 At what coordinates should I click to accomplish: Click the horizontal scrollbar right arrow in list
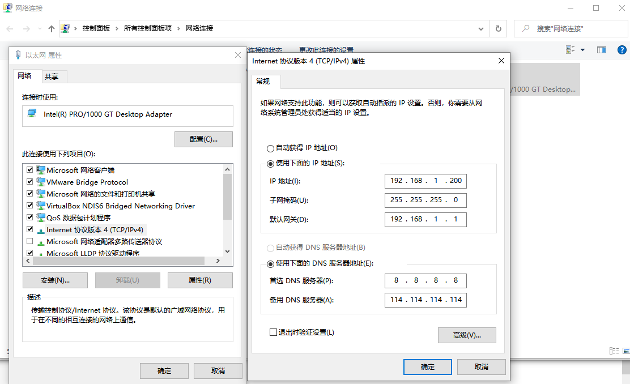[218, 261]
